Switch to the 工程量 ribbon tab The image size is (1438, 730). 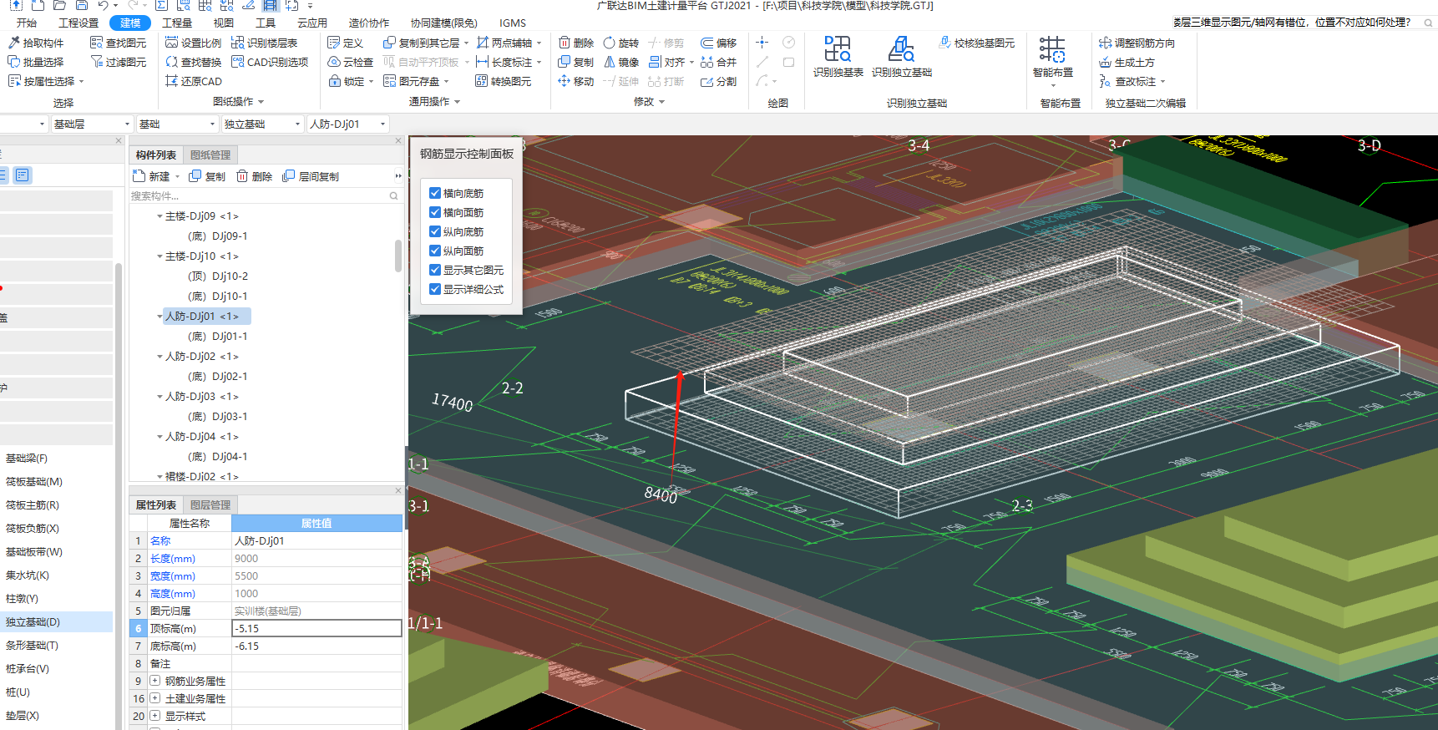pos(177,23)
